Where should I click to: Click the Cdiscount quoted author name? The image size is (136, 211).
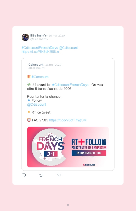coord(36,65)
